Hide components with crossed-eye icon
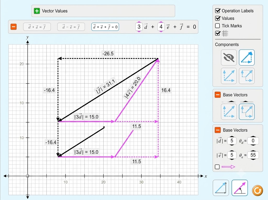The image size is (268, 200). click(229, 58)
